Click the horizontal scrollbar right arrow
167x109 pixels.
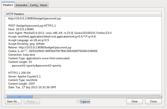pos(161,96)
